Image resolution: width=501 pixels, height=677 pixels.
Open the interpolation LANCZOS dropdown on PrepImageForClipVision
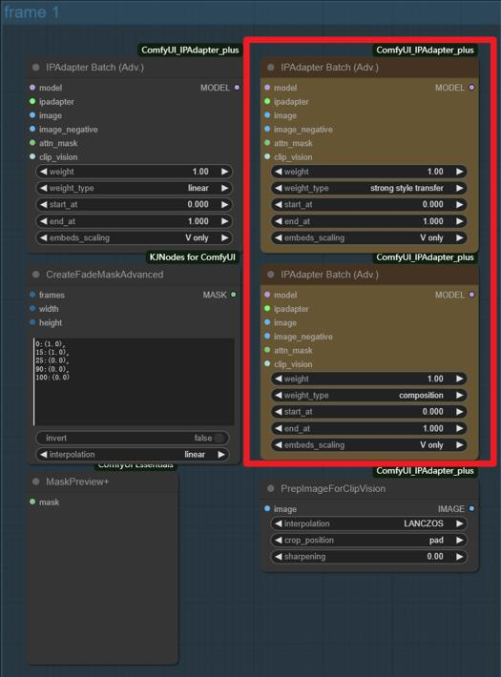[x=368, y=523]
